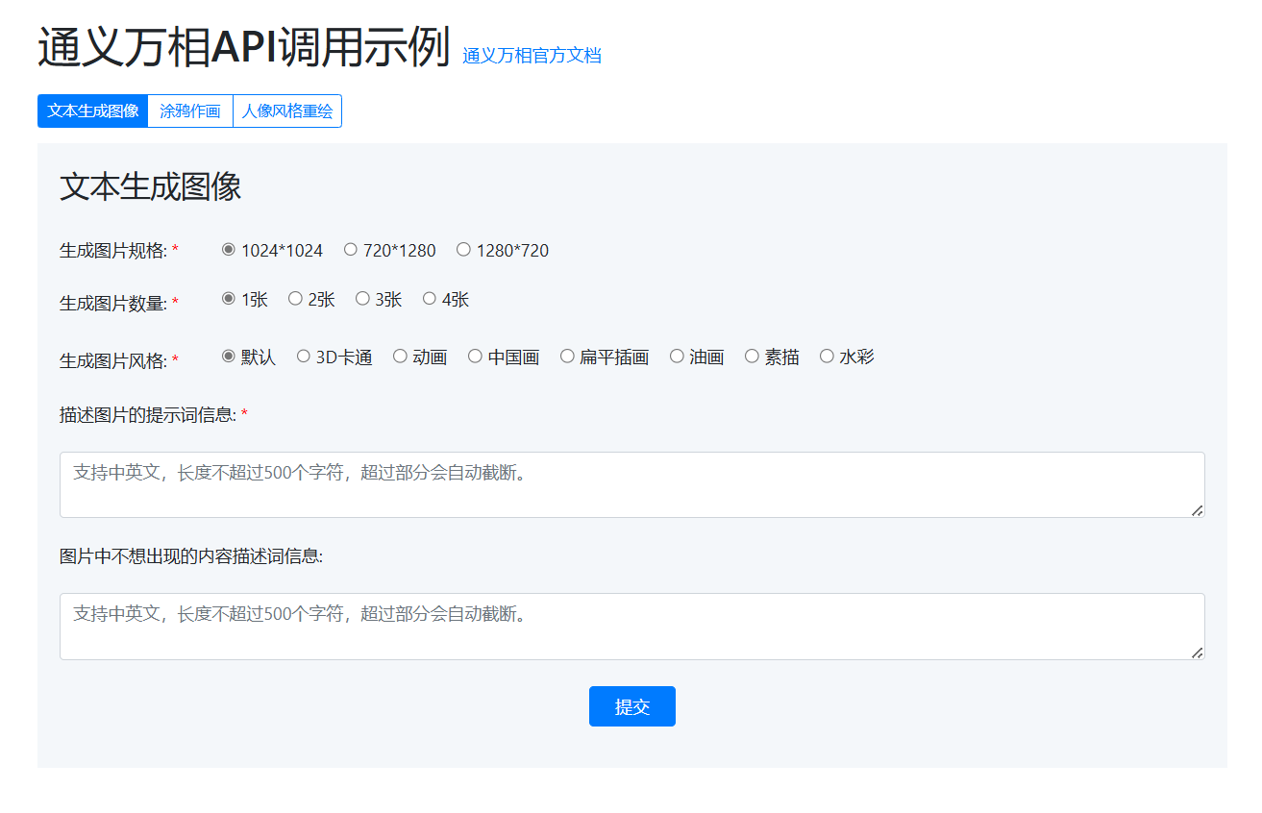Screen dimensions: 1262x813
Task: Click the 通义万相API调用示例 page title
Action: click(244, 47)
